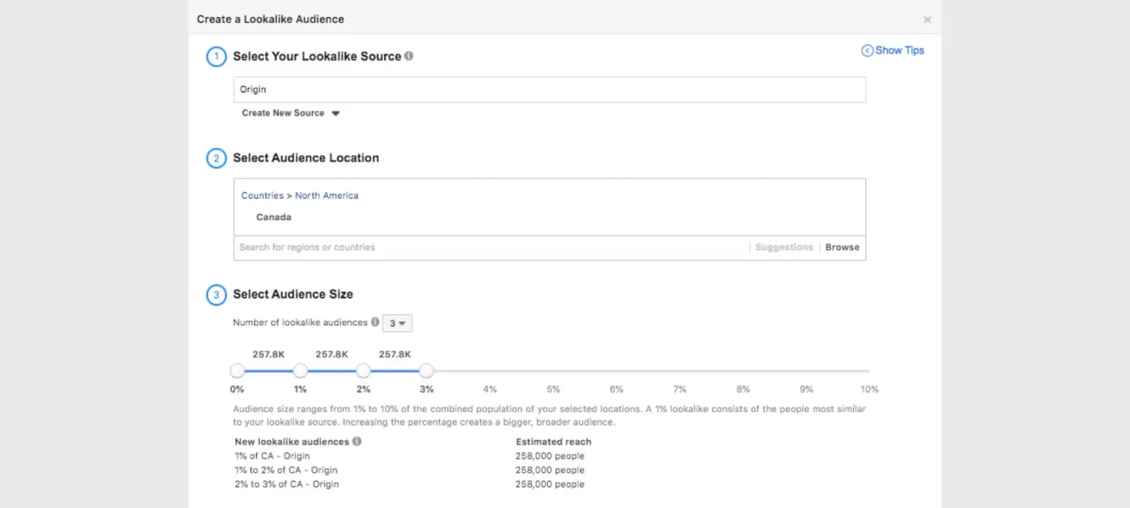Open the Show Tips link
The width and height of the screenshot is (1130, 508).
[899, 51]
